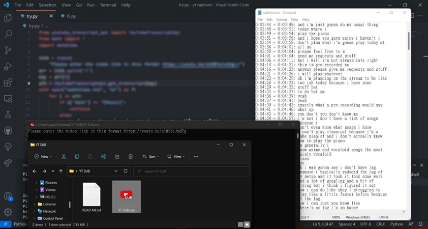428x229 pixels.
Task: Open the Manage gear in VS Code
Action: click(x=8, y=212)
